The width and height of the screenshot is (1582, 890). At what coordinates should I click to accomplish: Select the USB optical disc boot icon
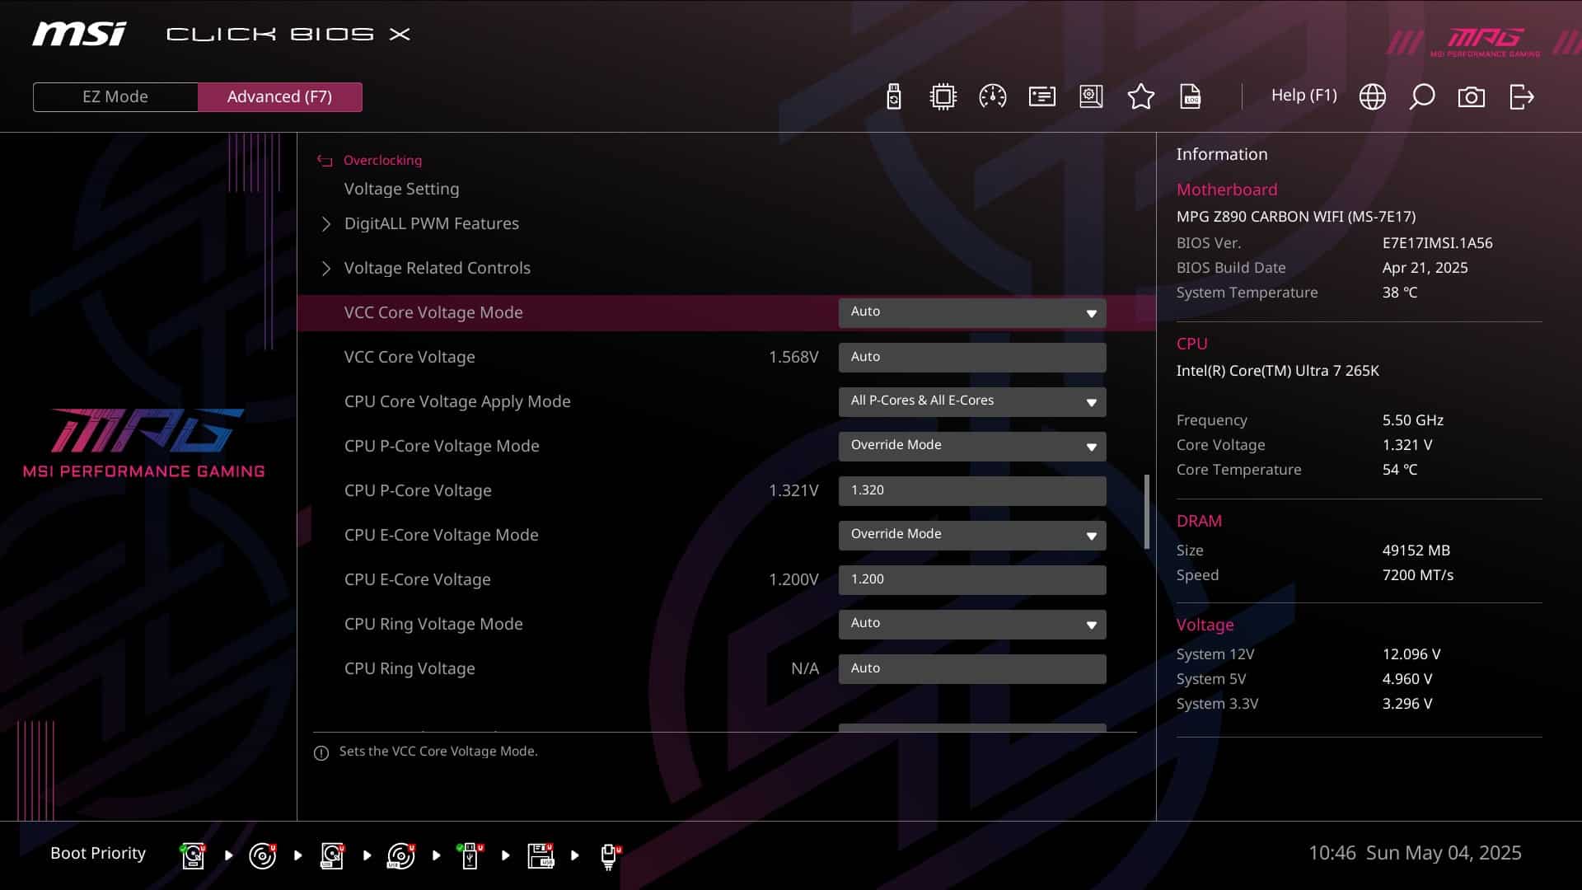[401, 855]
